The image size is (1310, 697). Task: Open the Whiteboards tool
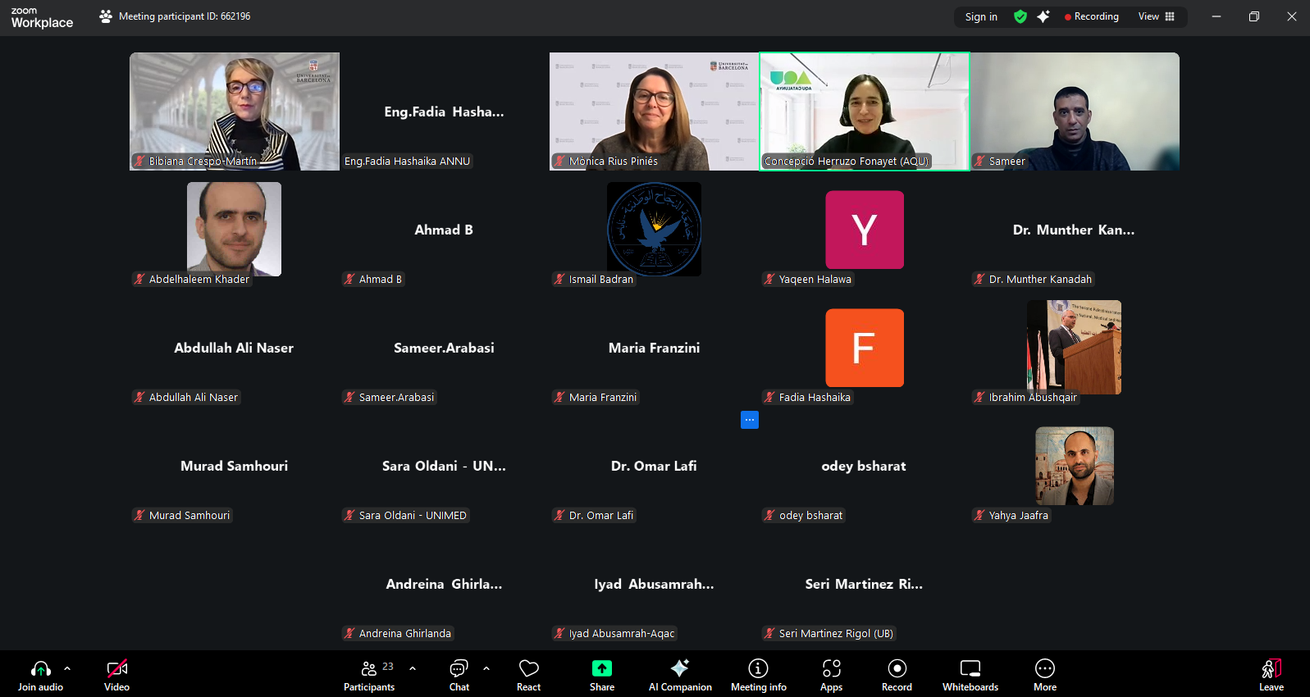(x=970, y=669)
